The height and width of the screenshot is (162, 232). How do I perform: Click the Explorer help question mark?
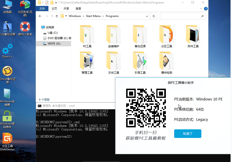coord(206,9)
